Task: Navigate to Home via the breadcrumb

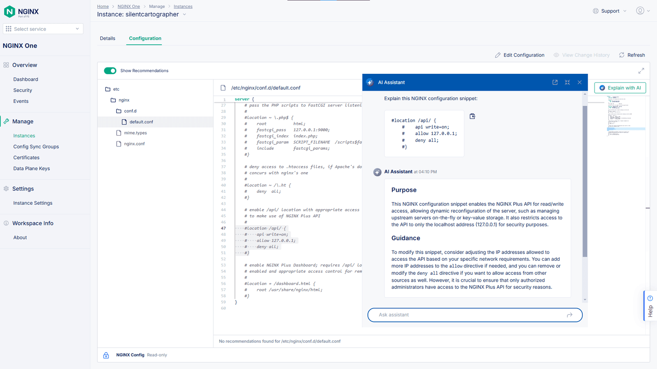Action: click(x=102, y=6)
